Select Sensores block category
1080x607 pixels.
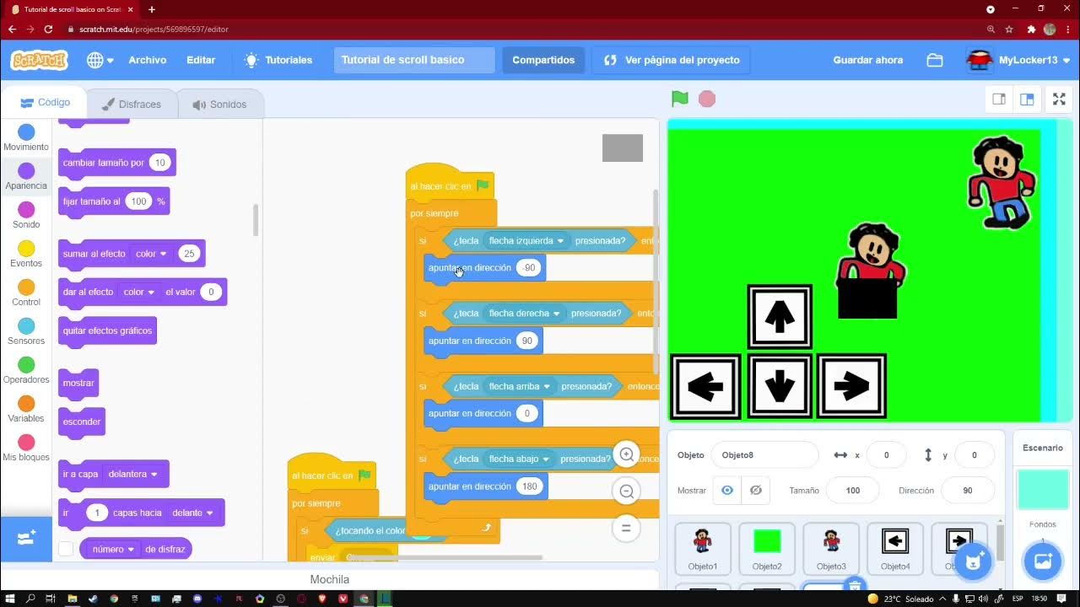click(26, 332)
